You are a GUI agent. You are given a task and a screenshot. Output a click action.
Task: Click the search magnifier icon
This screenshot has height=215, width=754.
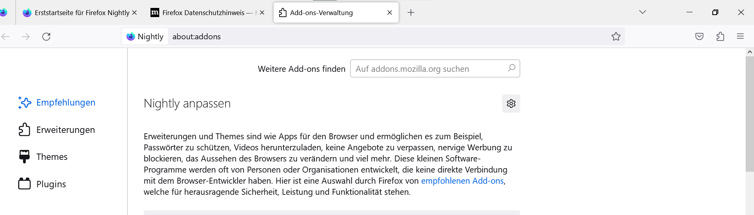pos(511,68)
